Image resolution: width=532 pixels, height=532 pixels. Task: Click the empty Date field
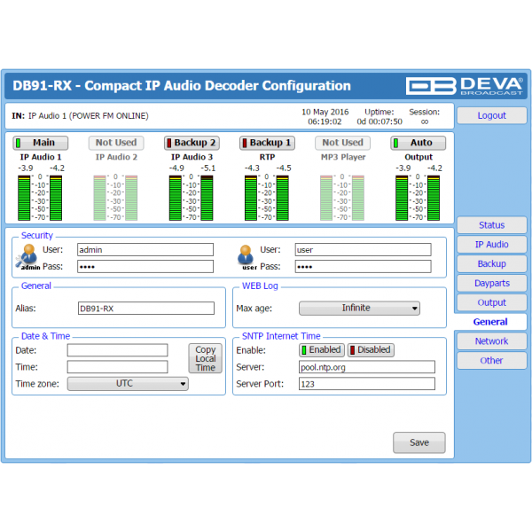click(x=117, y=350)
